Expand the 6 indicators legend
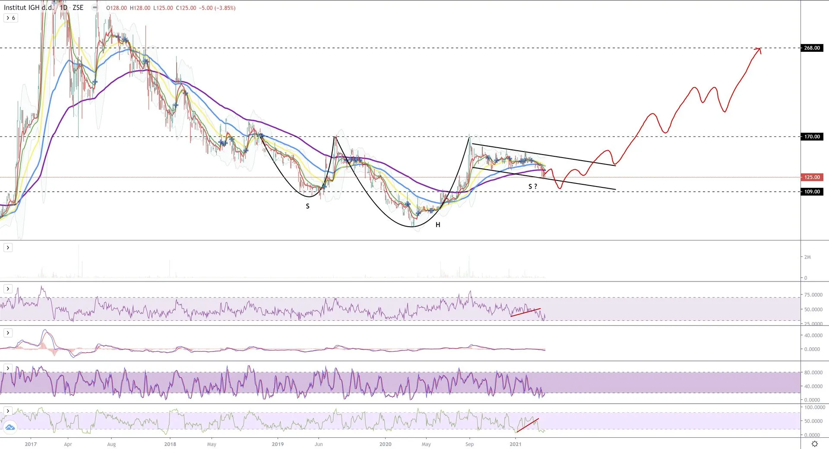829x449 pixels. [11, 18]
